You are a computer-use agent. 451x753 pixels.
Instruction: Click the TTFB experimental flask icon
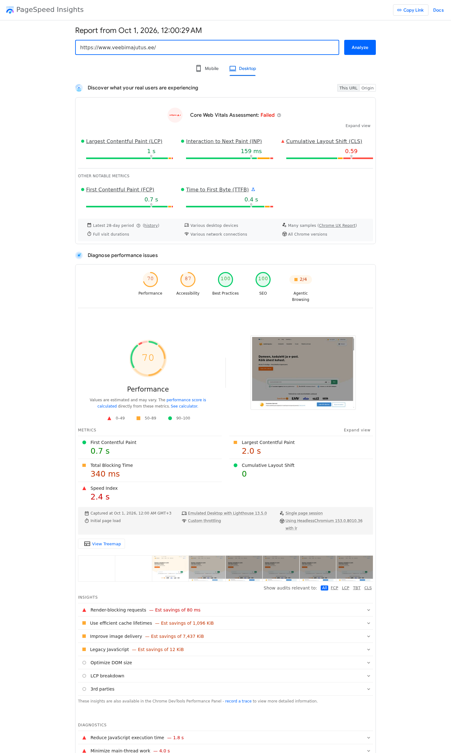click(253, 190)
